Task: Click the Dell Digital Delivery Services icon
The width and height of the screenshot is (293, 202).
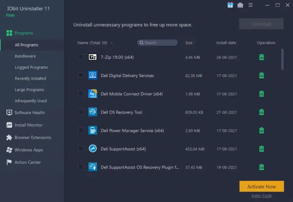Action: click(x=93, y=75)
